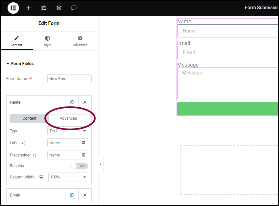The height and width of the screenshot is (206, 279).
Task: Open the add element plus icon
Action: coord(29,8)
